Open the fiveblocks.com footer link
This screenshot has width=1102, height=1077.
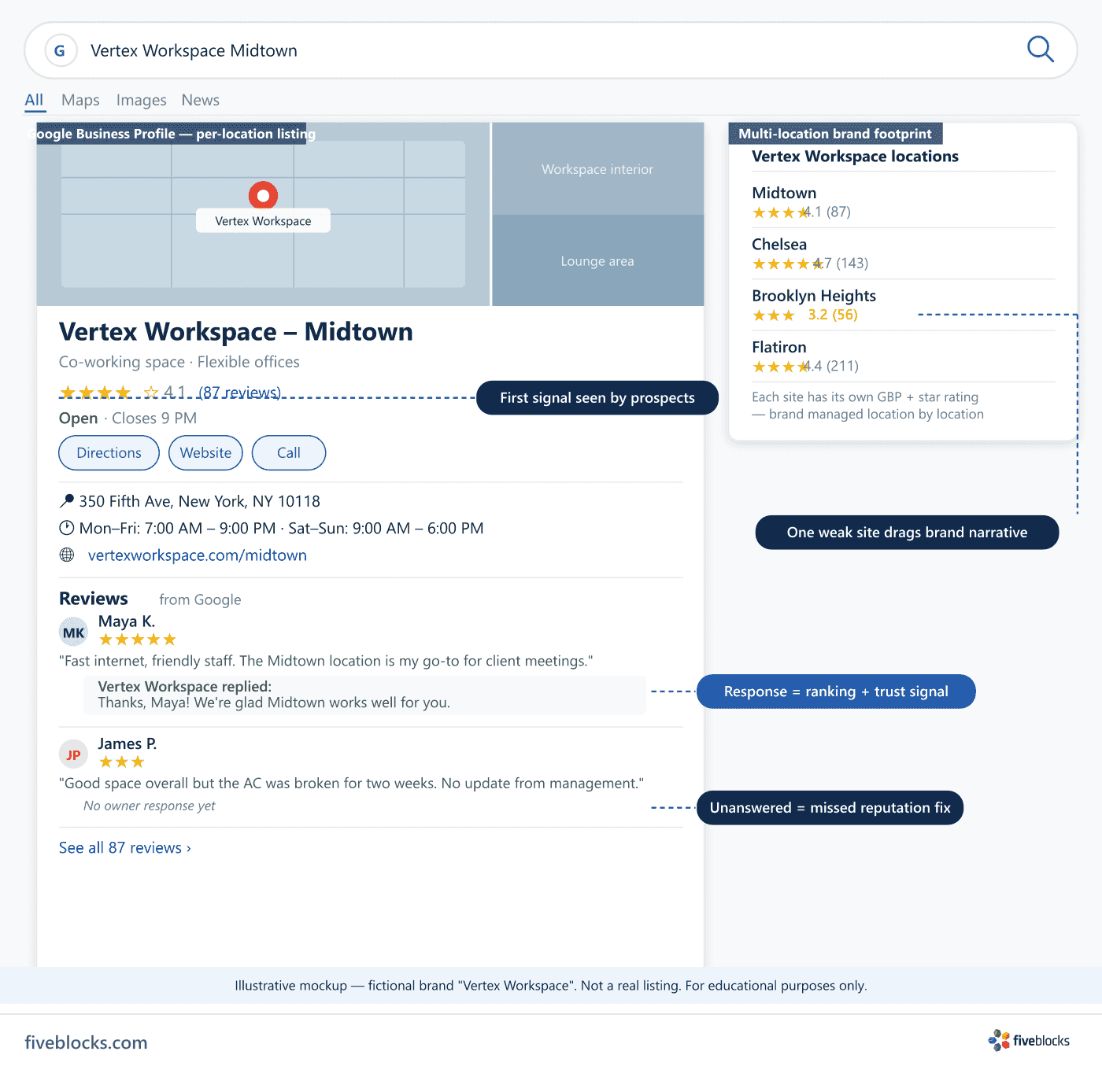click(x=86, y=1042)
